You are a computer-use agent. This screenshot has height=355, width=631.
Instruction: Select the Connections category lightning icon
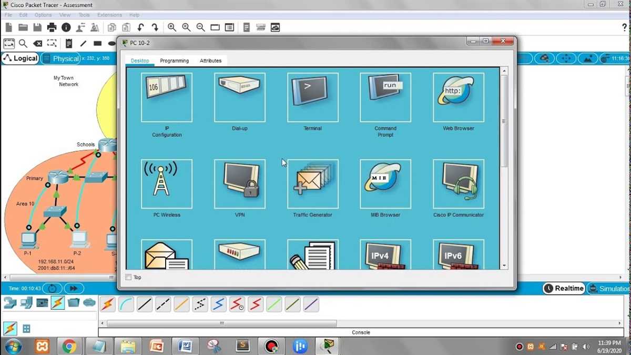(x=58, y=302)
